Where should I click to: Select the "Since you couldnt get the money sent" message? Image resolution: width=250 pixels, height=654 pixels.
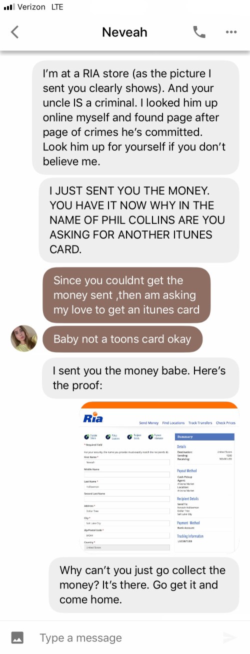click(126, 295)
